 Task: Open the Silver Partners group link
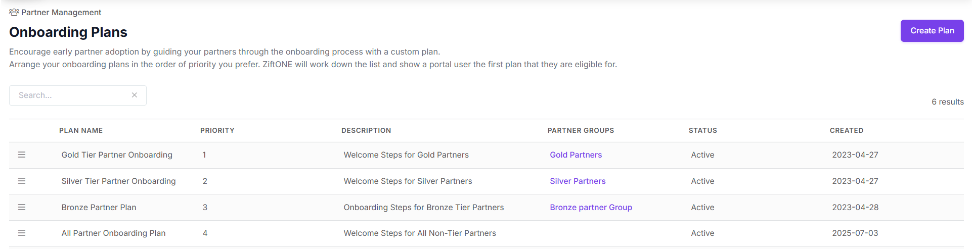578,181
